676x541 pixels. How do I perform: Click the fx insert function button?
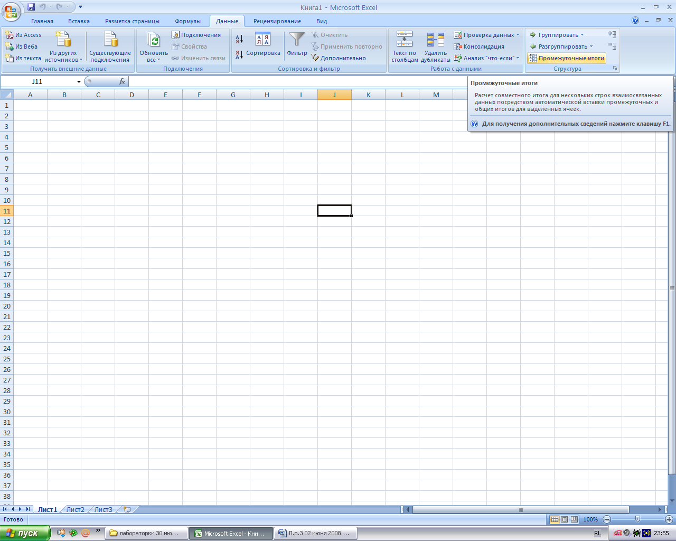point(122,81)
